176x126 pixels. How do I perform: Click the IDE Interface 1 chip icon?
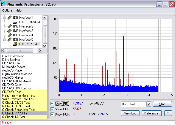[x=10, y=18]
